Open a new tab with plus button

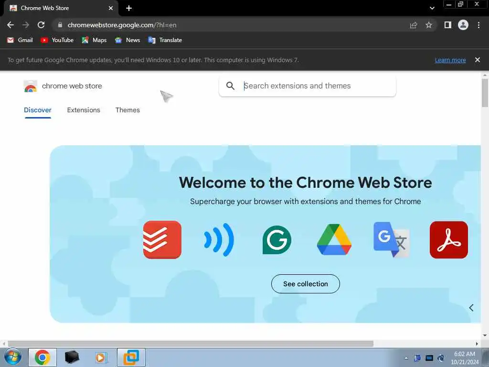(129, 8)
